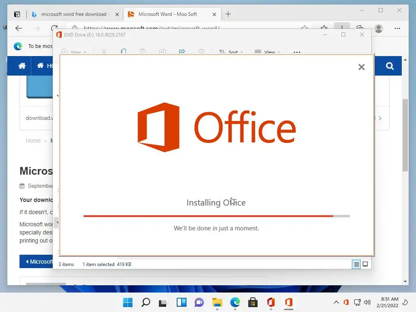Click the Moo Soft search magnifier
Screen dimensions: 416x312
(x=390, y=66)
